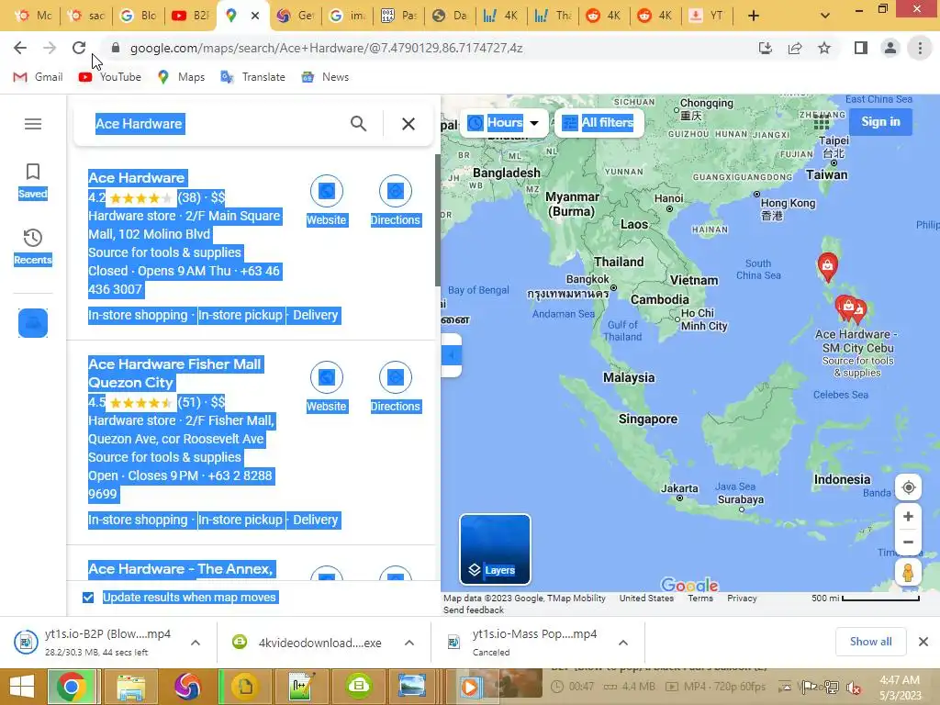Open File Explorer from taskbar
Screen dimensions: 940x705
pyautogui.click(x=130, y=687)
